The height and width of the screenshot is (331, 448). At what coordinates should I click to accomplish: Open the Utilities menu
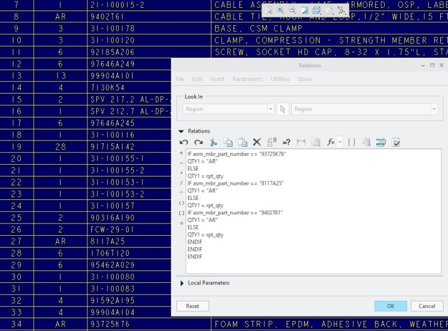(280, 79)
